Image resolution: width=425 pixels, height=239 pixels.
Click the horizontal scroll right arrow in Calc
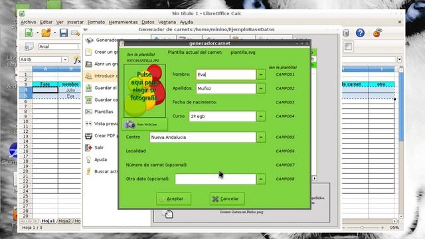point(394,221)
